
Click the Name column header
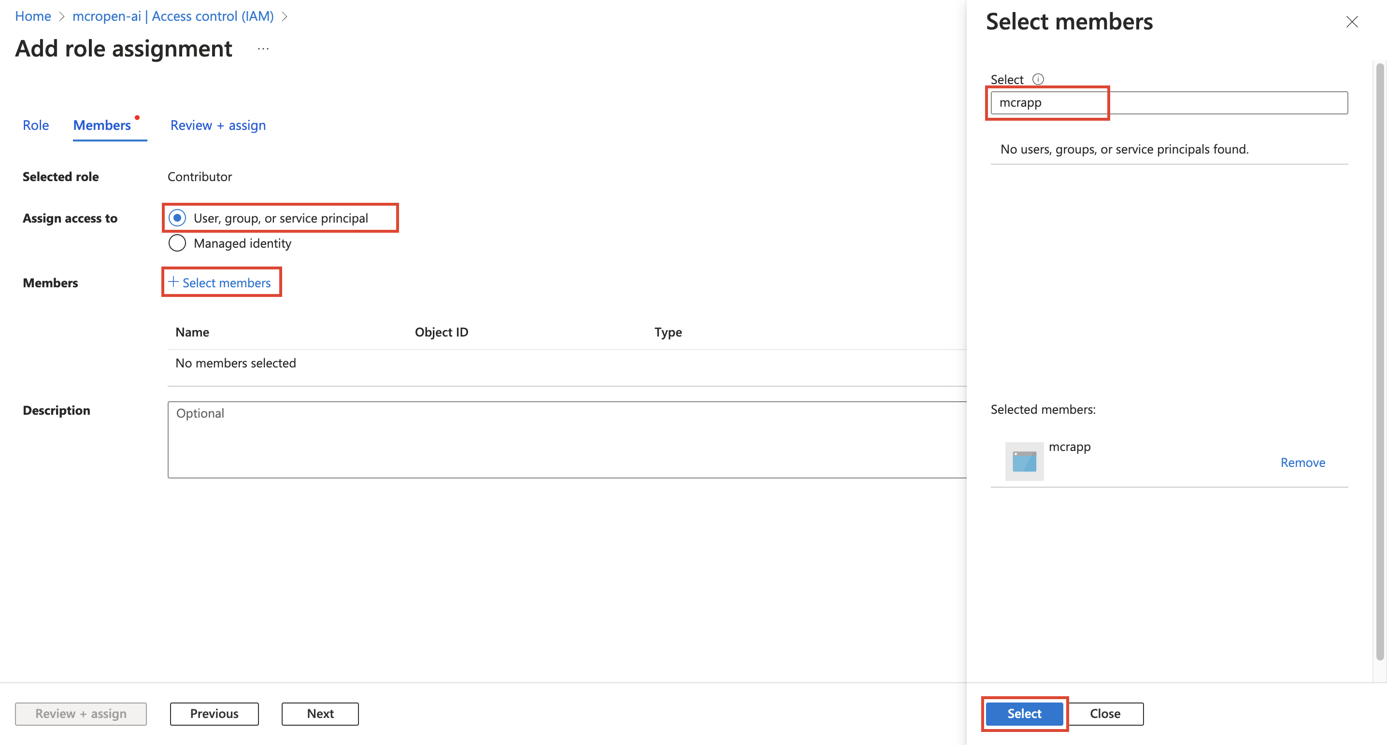click(192, 332)
